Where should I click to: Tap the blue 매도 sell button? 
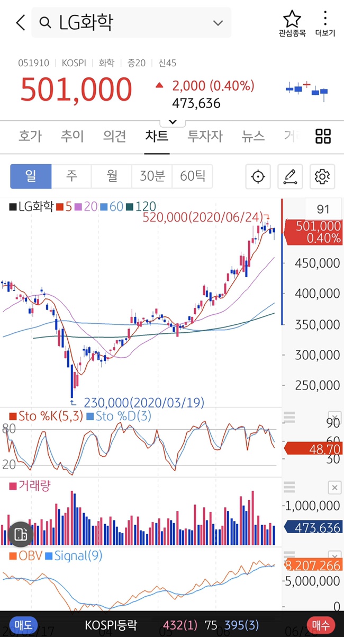click(23, 625)
